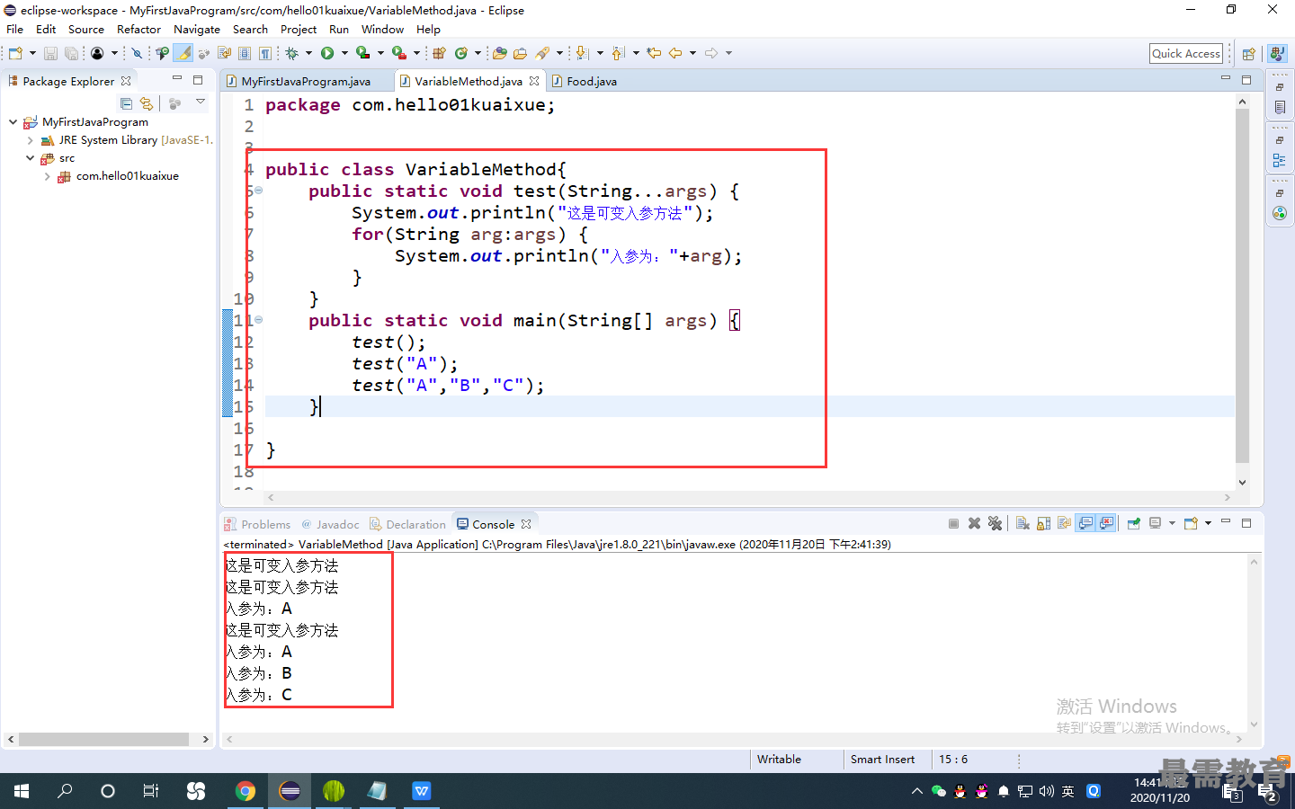Collapse the MyFirstJavaProgram project node
The image size is (1295, 809).
(x=13, y=121)
